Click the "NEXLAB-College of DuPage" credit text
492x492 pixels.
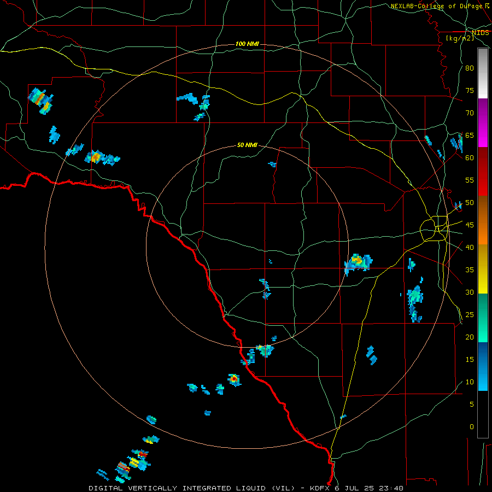(x=436, y=6)
